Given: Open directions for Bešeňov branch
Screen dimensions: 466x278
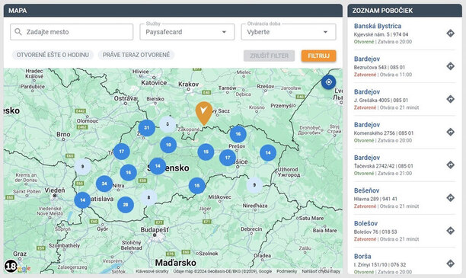Looking at the screenshot, I should coord(450,198).
